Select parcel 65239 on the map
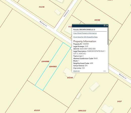This screenshot has height=113, width=131. point(70,78)
